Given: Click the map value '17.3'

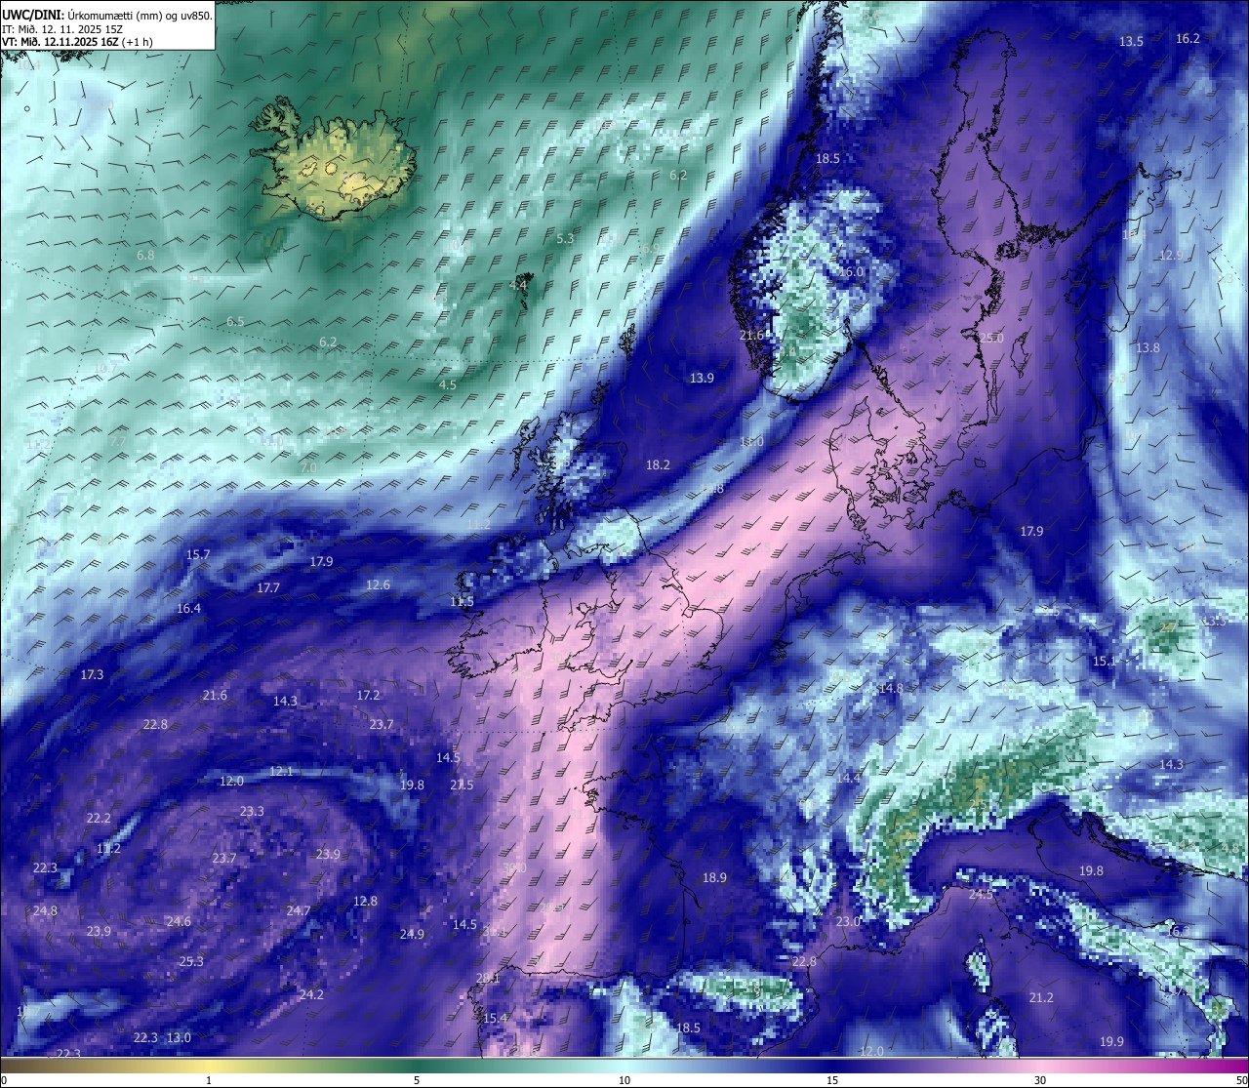Looking at the screenshot, I should (92, 675).
